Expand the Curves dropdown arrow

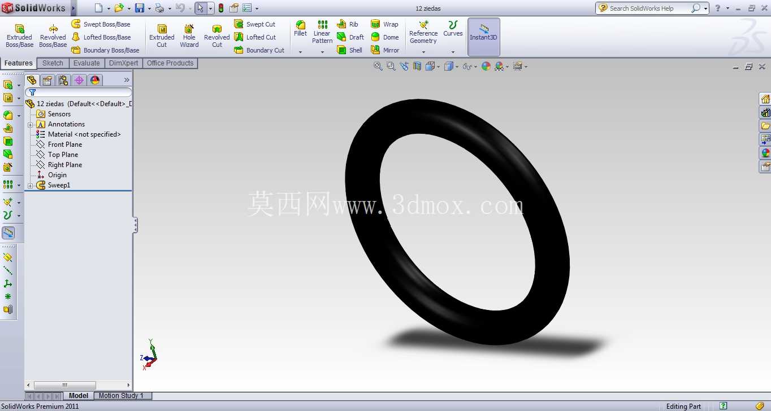pos(453,52)
